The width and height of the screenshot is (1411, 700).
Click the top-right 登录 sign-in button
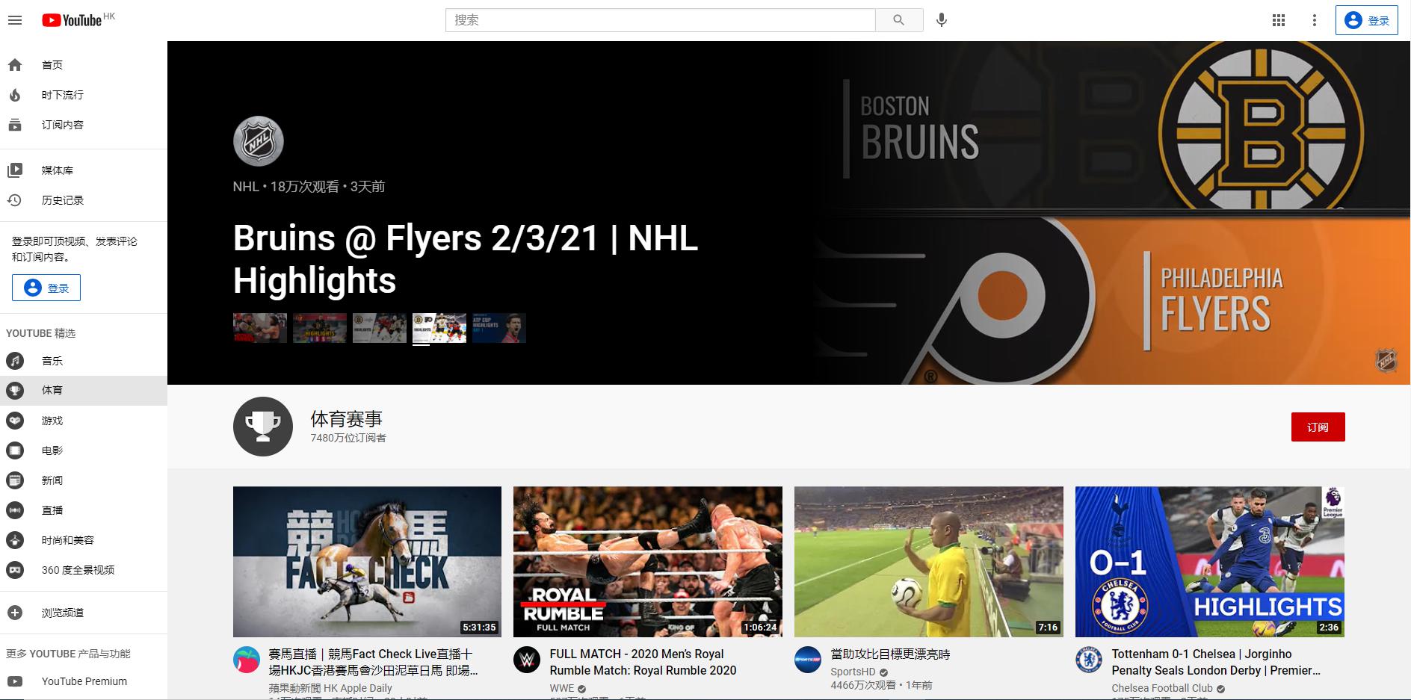tap(1367, 20)
